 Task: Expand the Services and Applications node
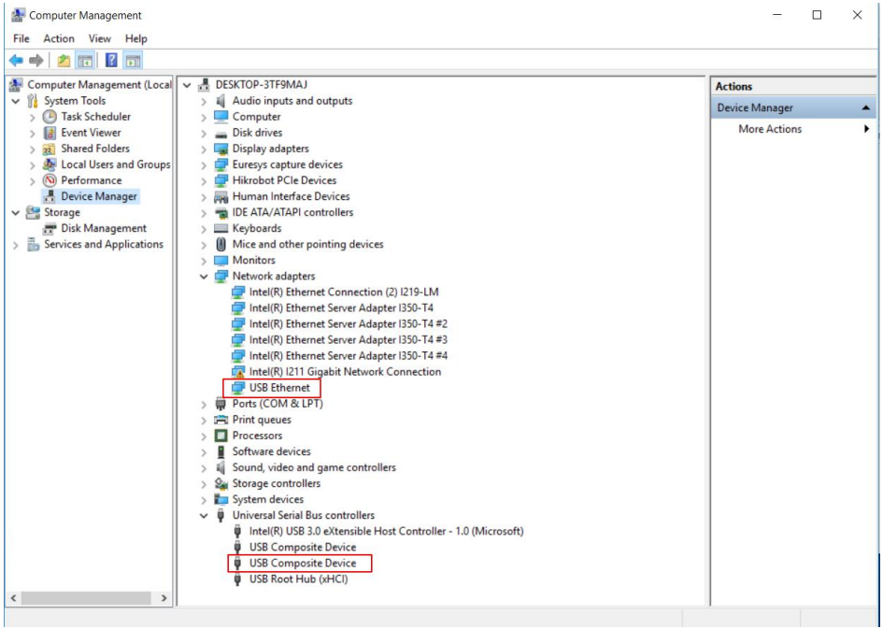tap(16, 244)
